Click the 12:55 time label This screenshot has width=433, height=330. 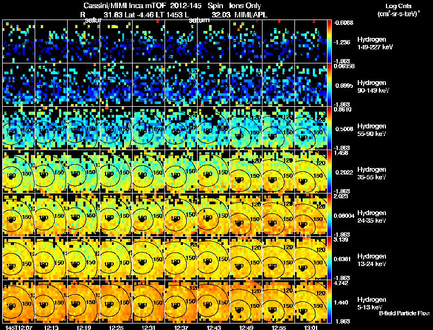(279, 327)
